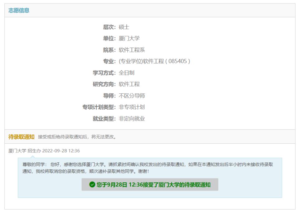Click the 专项计划类型 value 非专项计划
This screenshot has width=299, height=214.
click(132, 107)
